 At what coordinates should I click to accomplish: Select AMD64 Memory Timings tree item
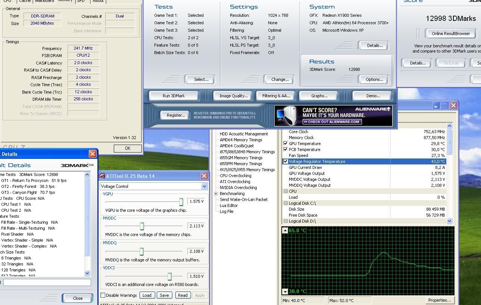click(x=241, y=140)
